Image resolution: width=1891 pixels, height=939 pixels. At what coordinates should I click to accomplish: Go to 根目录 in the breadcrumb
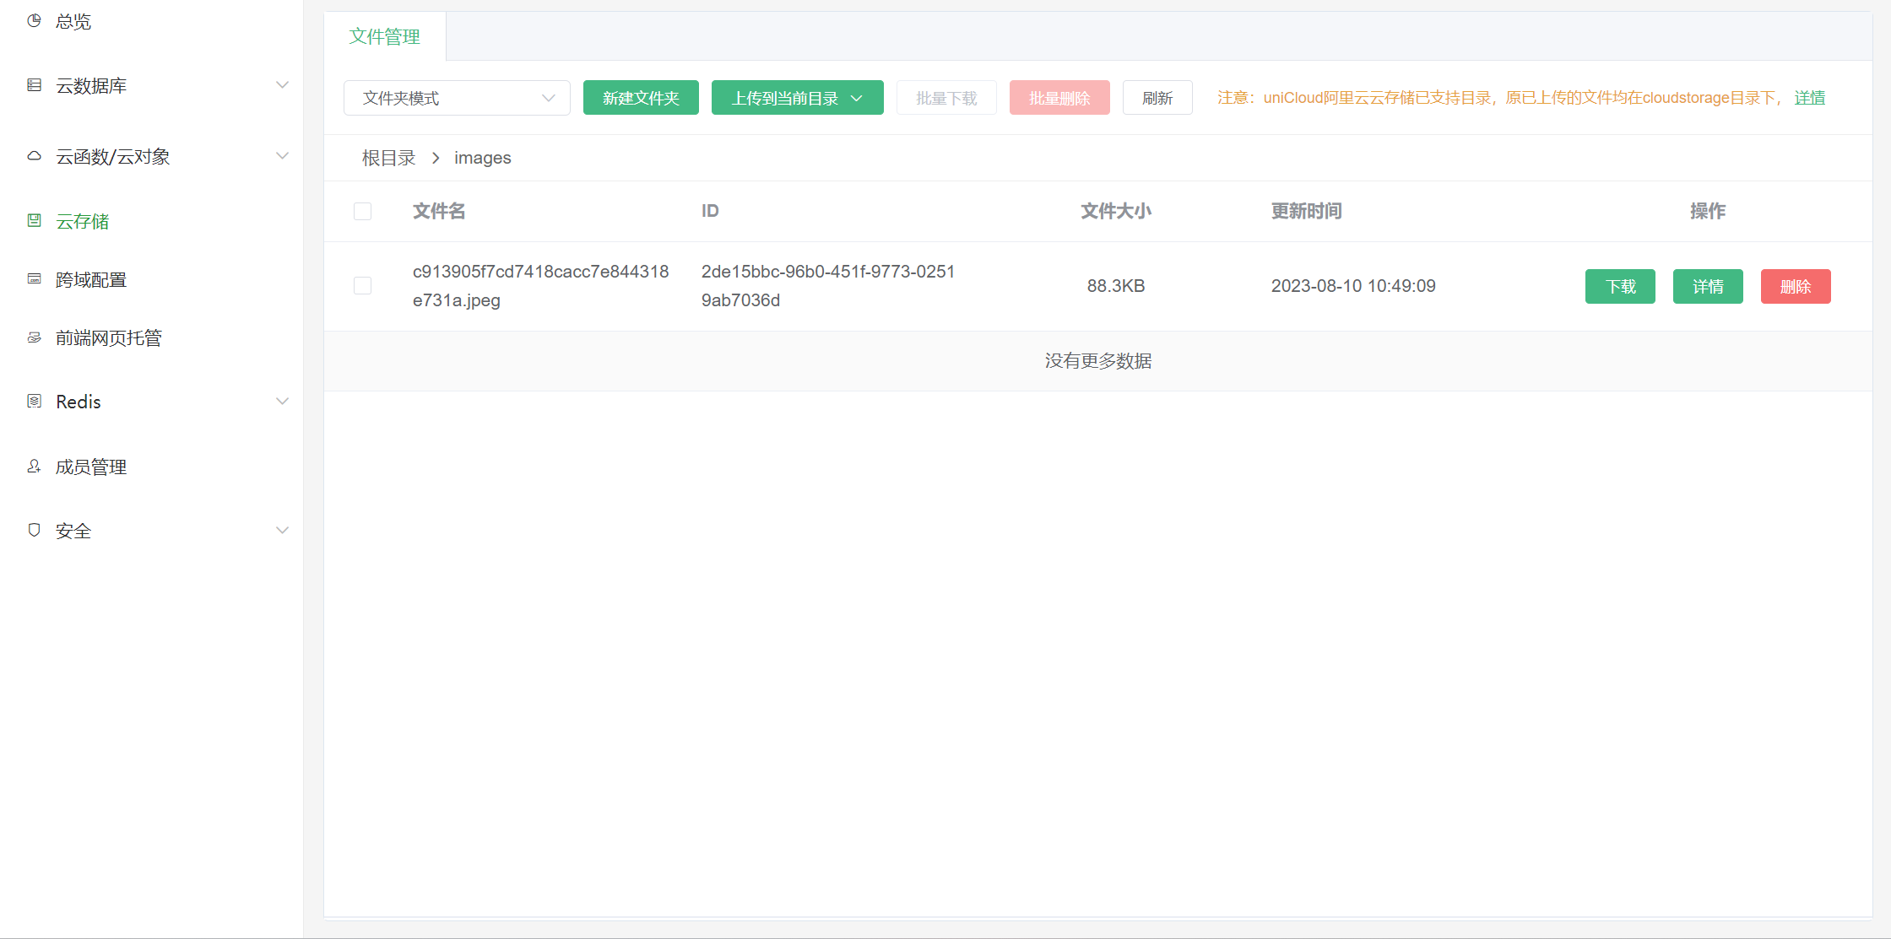point(388,158)
